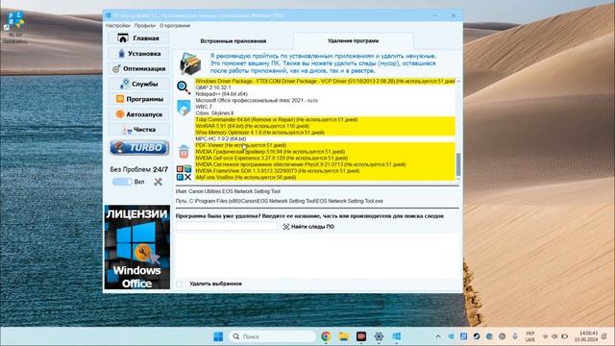The height and width of the screenshot is (346, 615).
Task: Select Cities: Skylines II entry
Action: pos(325,113)
